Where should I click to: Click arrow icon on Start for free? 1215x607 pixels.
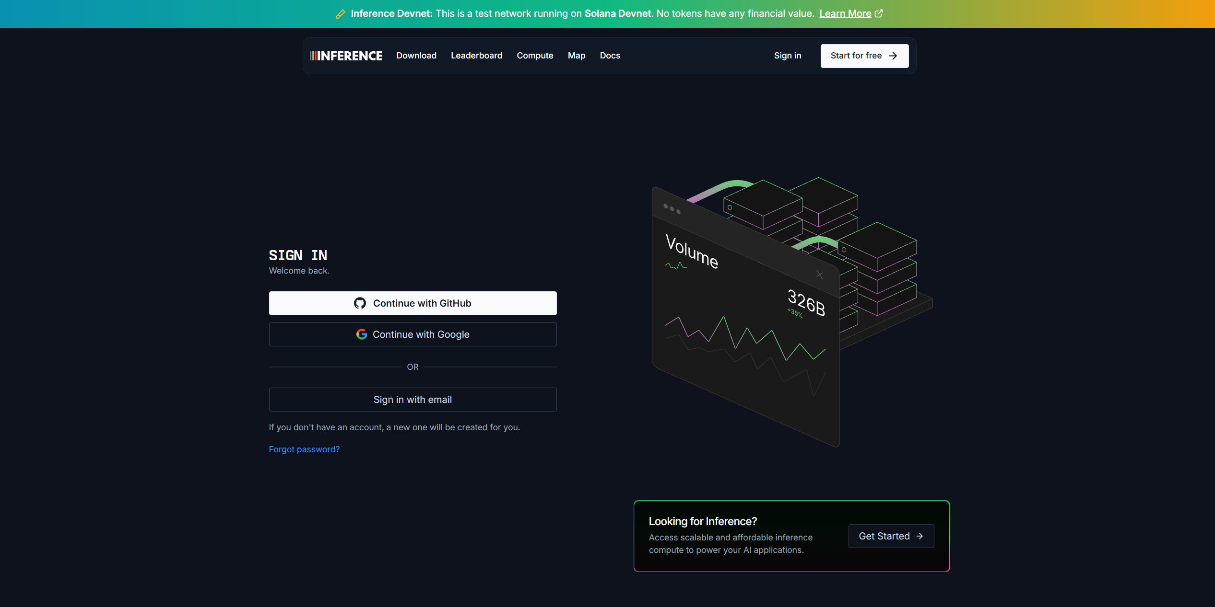[x=893, y=56]
